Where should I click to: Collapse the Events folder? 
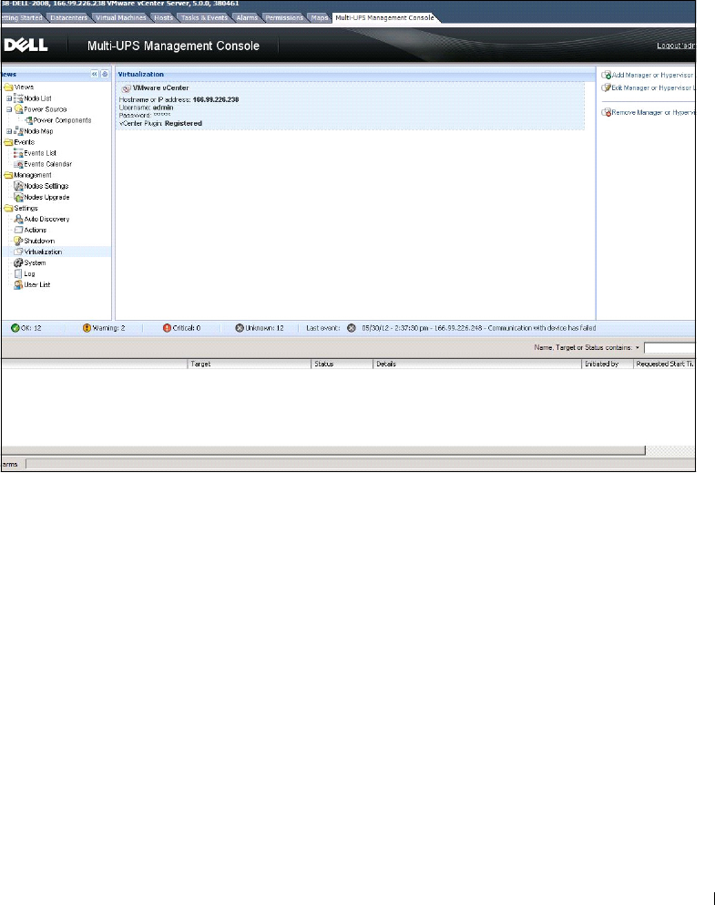(8, 142)
